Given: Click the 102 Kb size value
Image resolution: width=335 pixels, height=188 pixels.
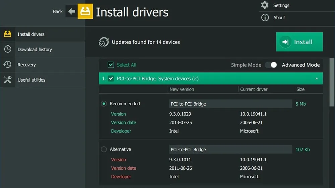Looking at the screenshot, I should coord(303,150).
